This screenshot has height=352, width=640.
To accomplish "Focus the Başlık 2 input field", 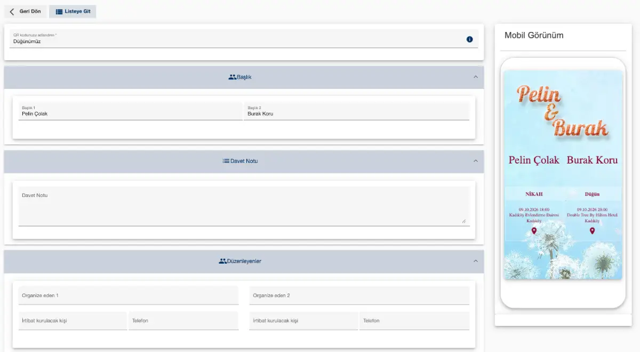I will pos(356,113).
